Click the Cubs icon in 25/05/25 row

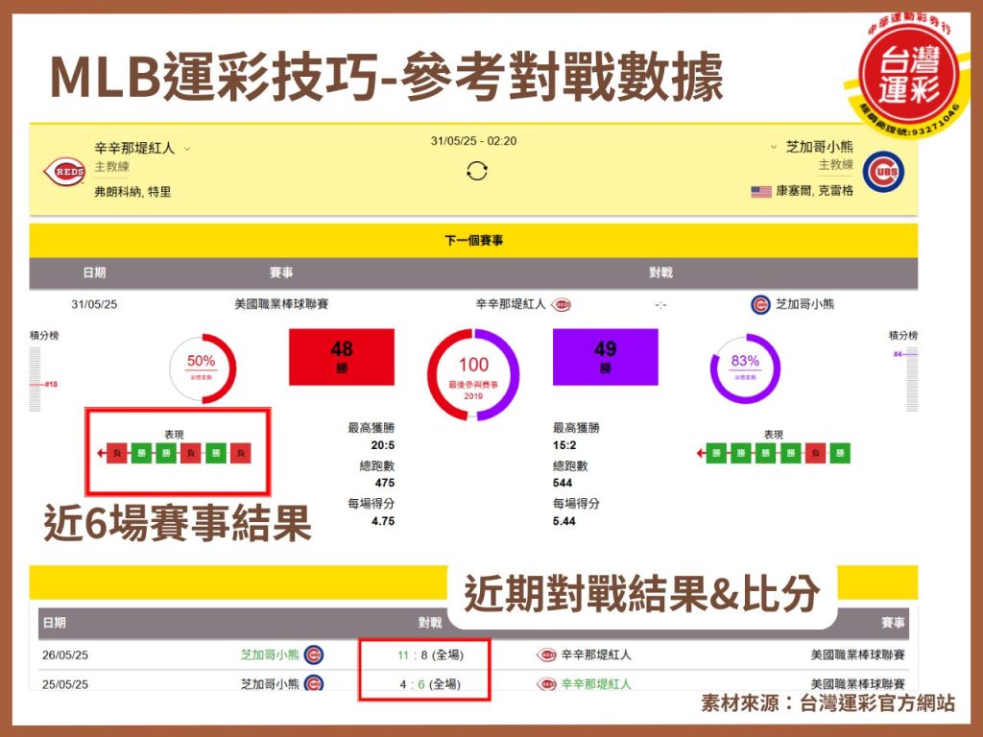tap(314, 682)
